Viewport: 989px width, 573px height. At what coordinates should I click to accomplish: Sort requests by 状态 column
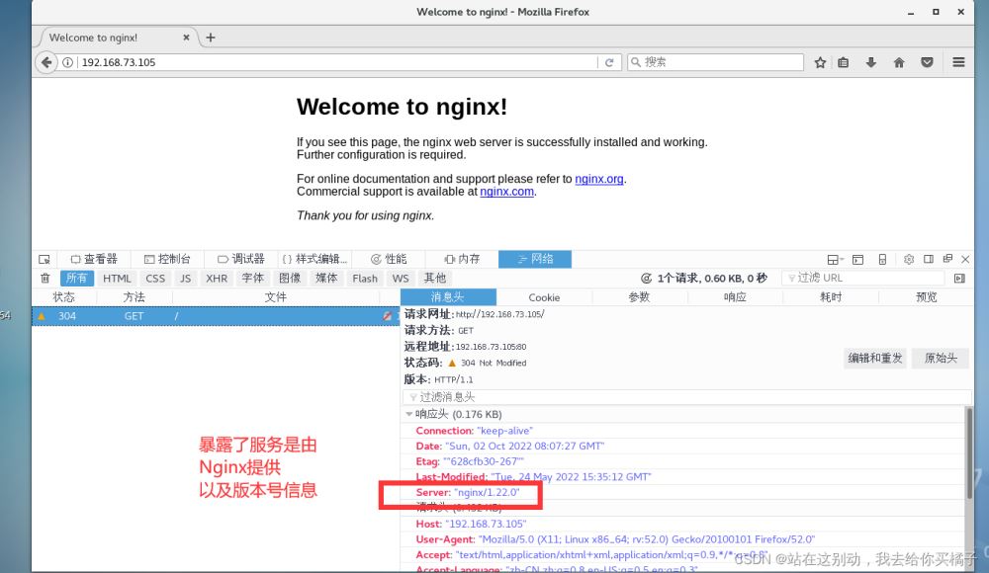click(x=63, y=297)
